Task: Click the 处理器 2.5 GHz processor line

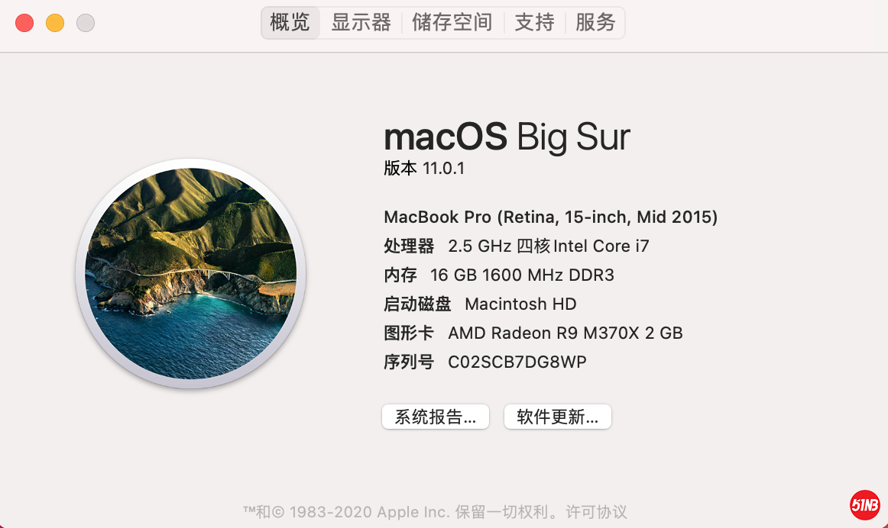Action: [x=516, y=246]
